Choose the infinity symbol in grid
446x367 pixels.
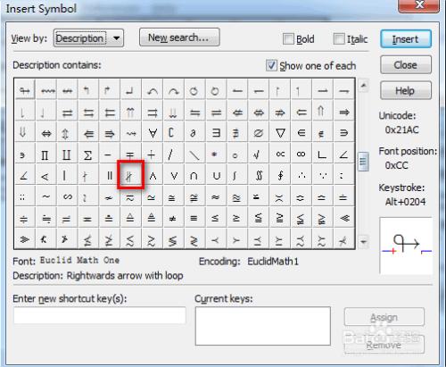301,154
